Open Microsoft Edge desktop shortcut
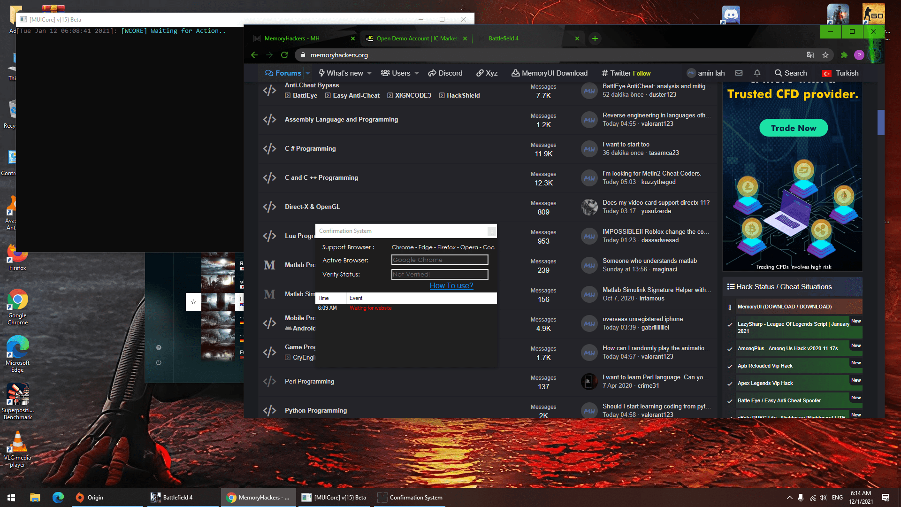Viewport: 901px width, 507px height. click(x=18, y=354)
